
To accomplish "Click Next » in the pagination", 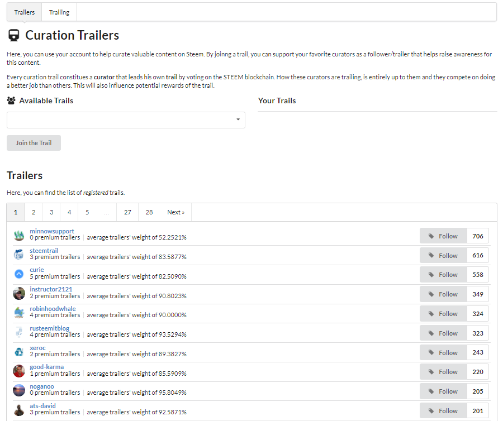I will coord(176,212).
